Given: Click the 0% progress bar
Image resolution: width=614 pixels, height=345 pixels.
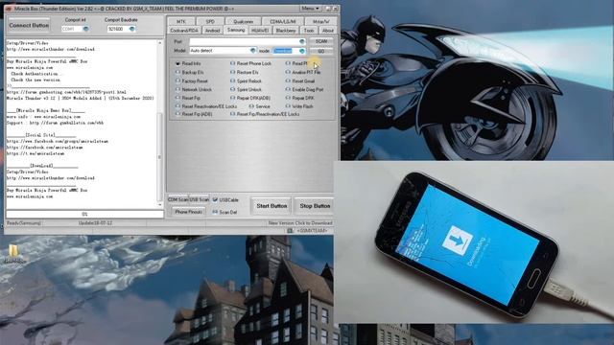Looking at the screenshot, I should coord(84,214).
